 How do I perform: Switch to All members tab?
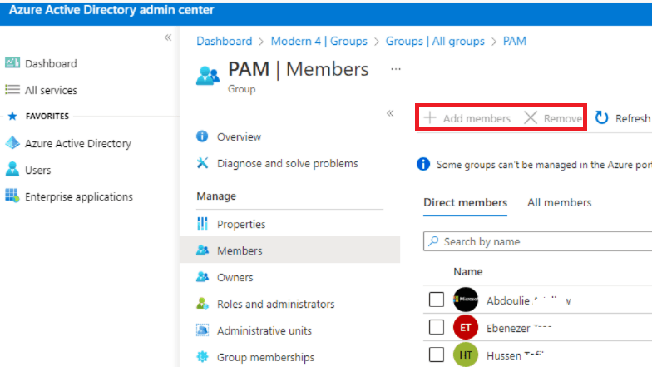[x=559, y=203]
